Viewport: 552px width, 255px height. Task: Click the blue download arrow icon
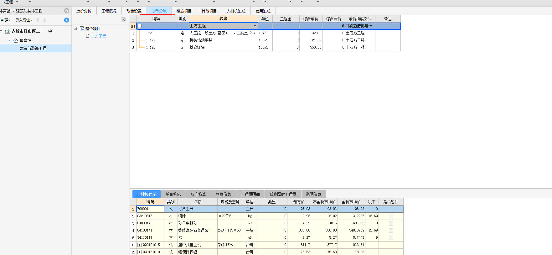(66, 20)
